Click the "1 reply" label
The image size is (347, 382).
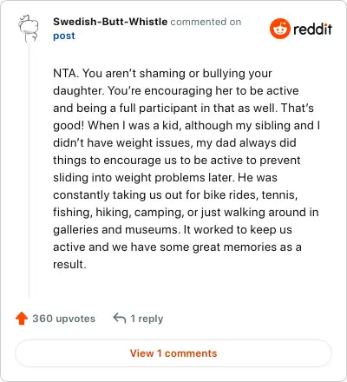coord(147,319)
